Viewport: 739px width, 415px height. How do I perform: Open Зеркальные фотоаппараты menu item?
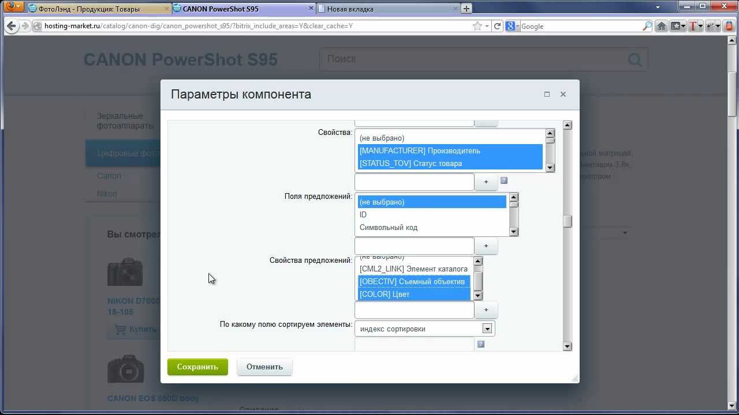pyautogui.click(x=125, y=121)
